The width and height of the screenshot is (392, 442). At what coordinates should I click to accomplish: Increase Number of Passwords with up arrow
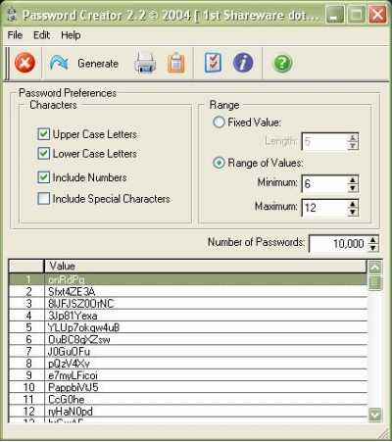point(373,240)
